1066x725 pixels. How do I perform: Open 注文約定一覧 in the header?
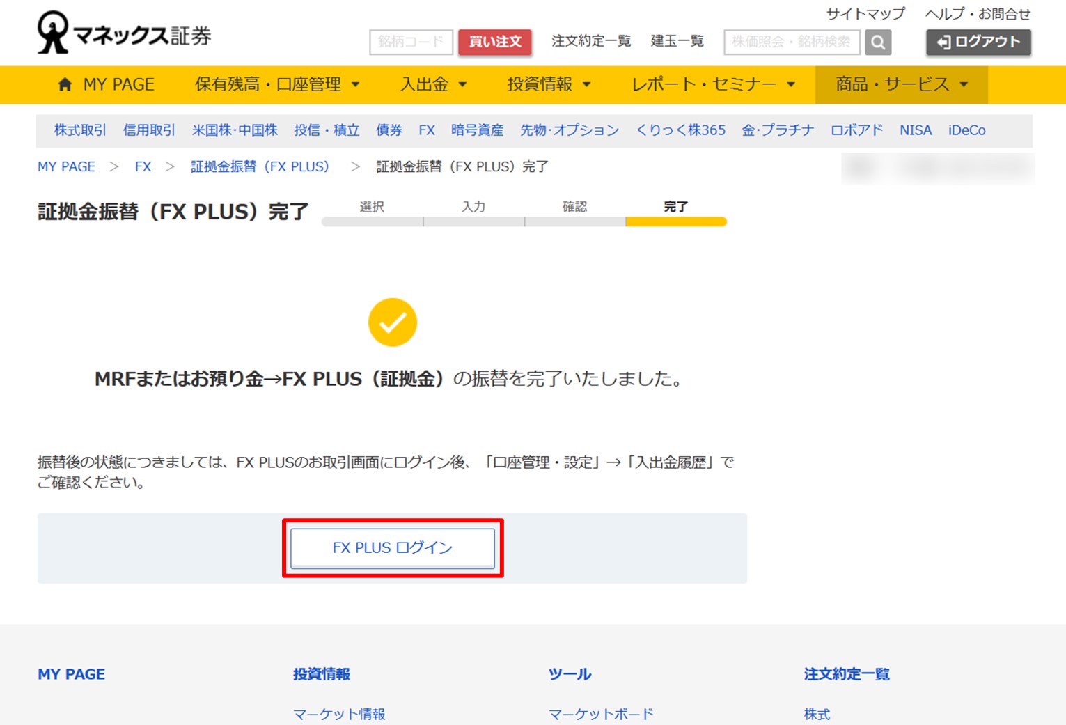pos(591,41)
